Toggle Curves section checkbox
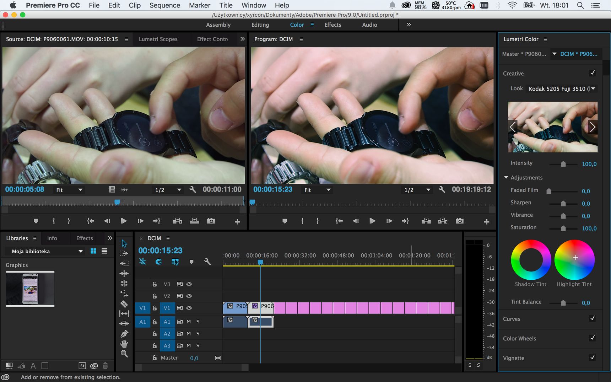This screenshot has width=611, height=382. [x=593, y=318]
